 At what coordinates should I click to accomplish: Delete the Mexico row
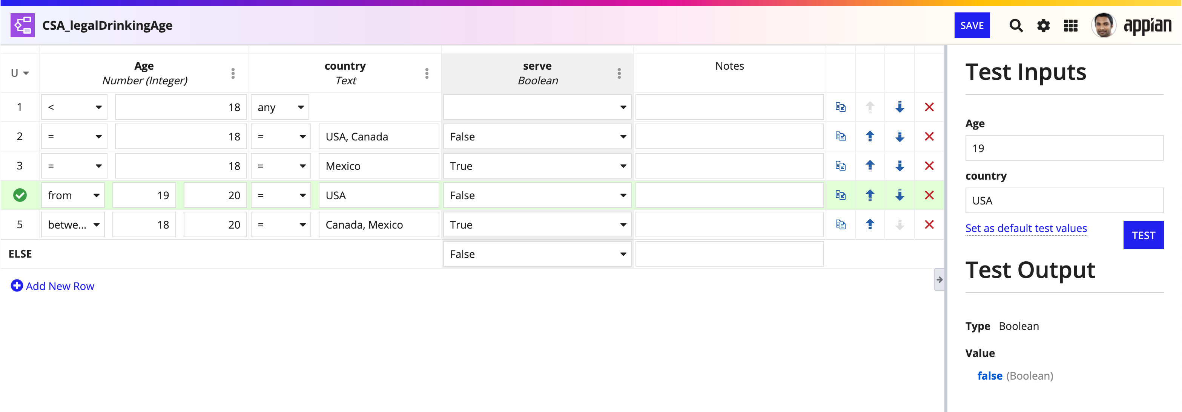[x=929, y=166]
